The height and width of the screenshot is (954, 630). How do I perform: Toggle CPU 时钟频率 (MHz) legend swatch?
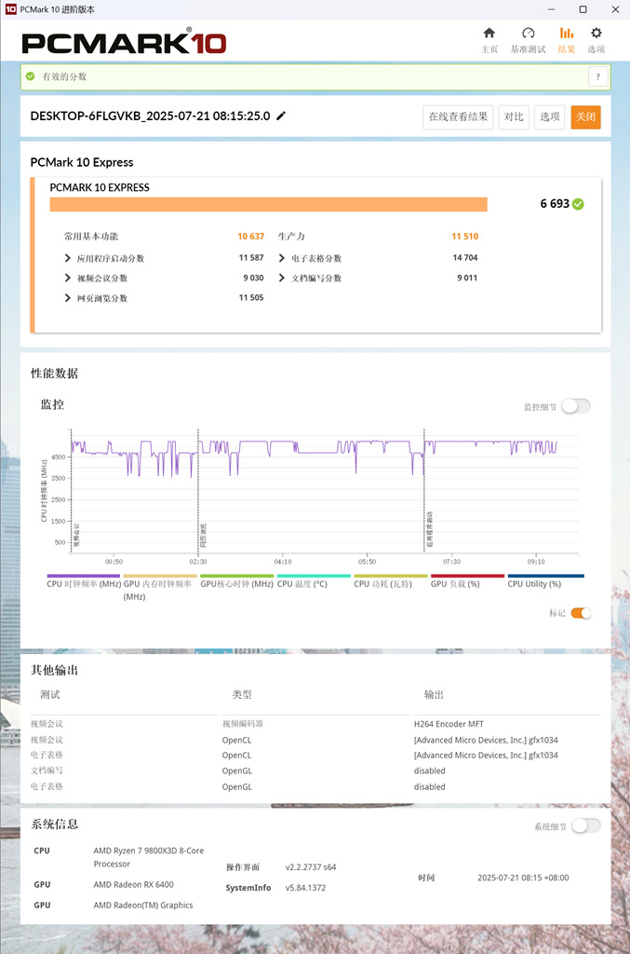tap(83, 576)
